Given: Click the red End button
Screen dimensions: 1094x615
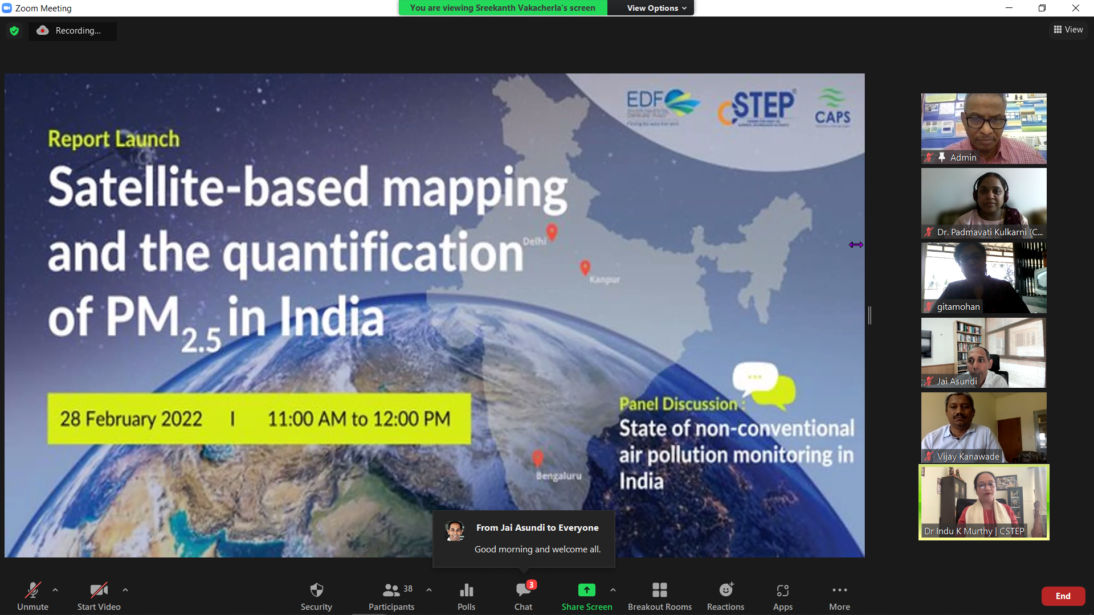Looking at the screenshot, I should click(1063, 596).
